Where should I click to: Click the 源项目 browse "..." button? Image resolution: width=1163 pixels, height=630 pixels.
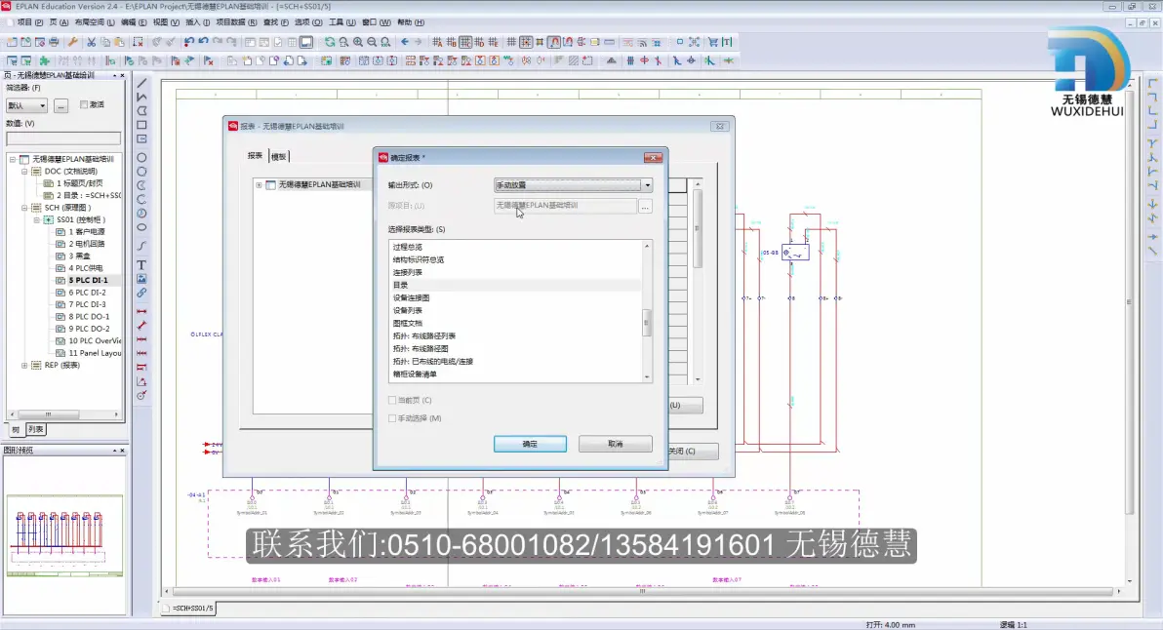pos(645,206)
